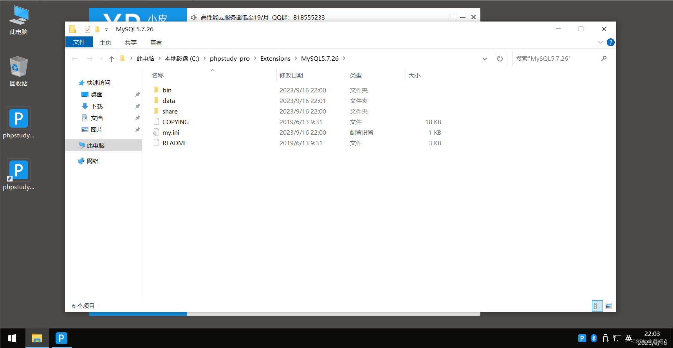Screen dimensions: 673x348
Task: Select 桌面 in navigation pane
Action: (x=97, y=94)
